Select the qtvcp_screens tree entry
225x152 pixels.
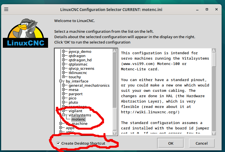(x=81, y=68)
